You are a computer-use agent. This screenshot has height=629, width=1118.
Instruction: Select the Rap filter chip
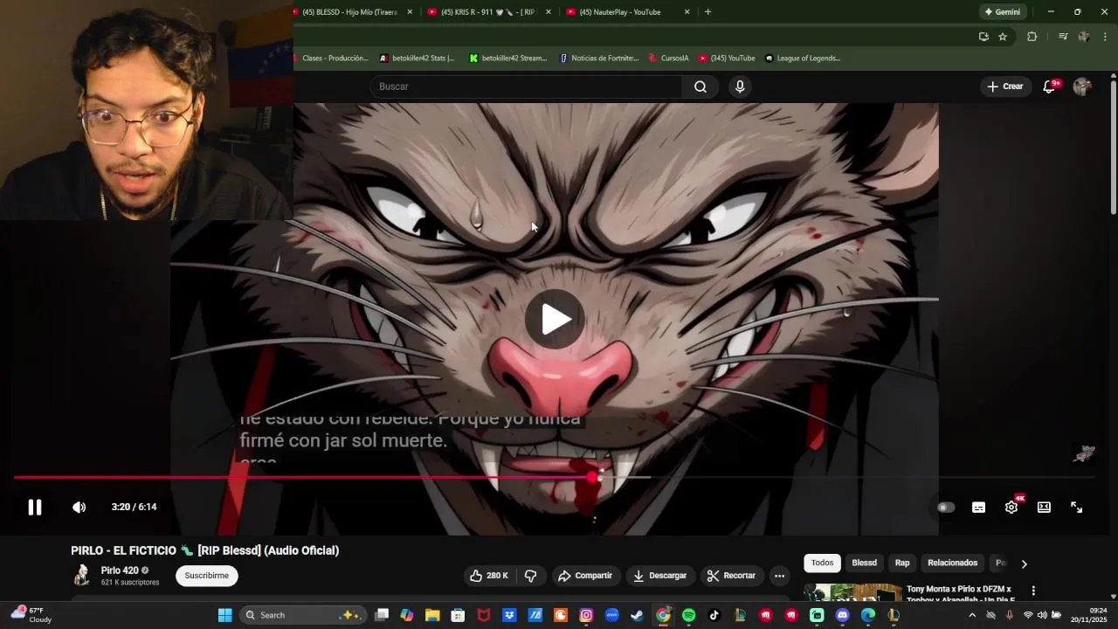tap(902, 563)
